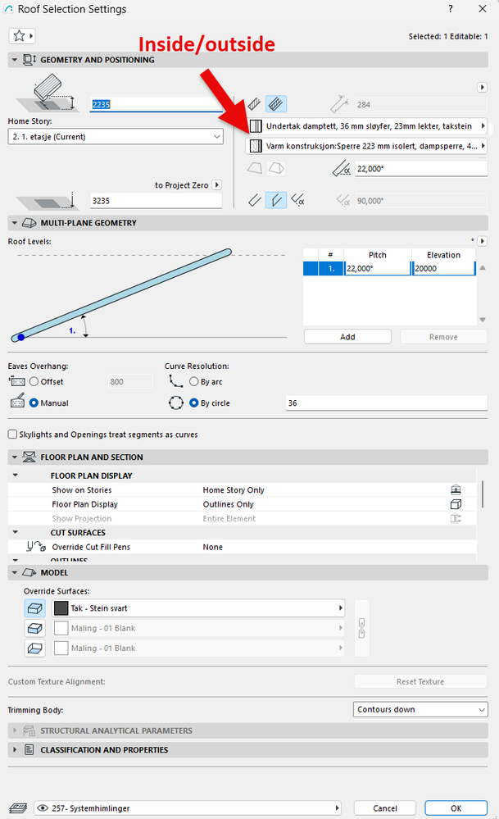Collapse the Floor Plan and Section panel
Image resolution: width=499 pixels, height=819 pixels.
click(14, 457)
